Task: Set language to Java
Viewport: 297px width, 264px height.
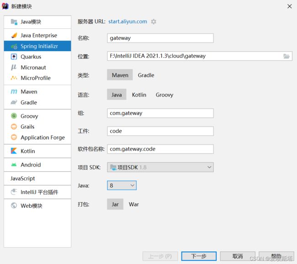Action: pos(117,94)
